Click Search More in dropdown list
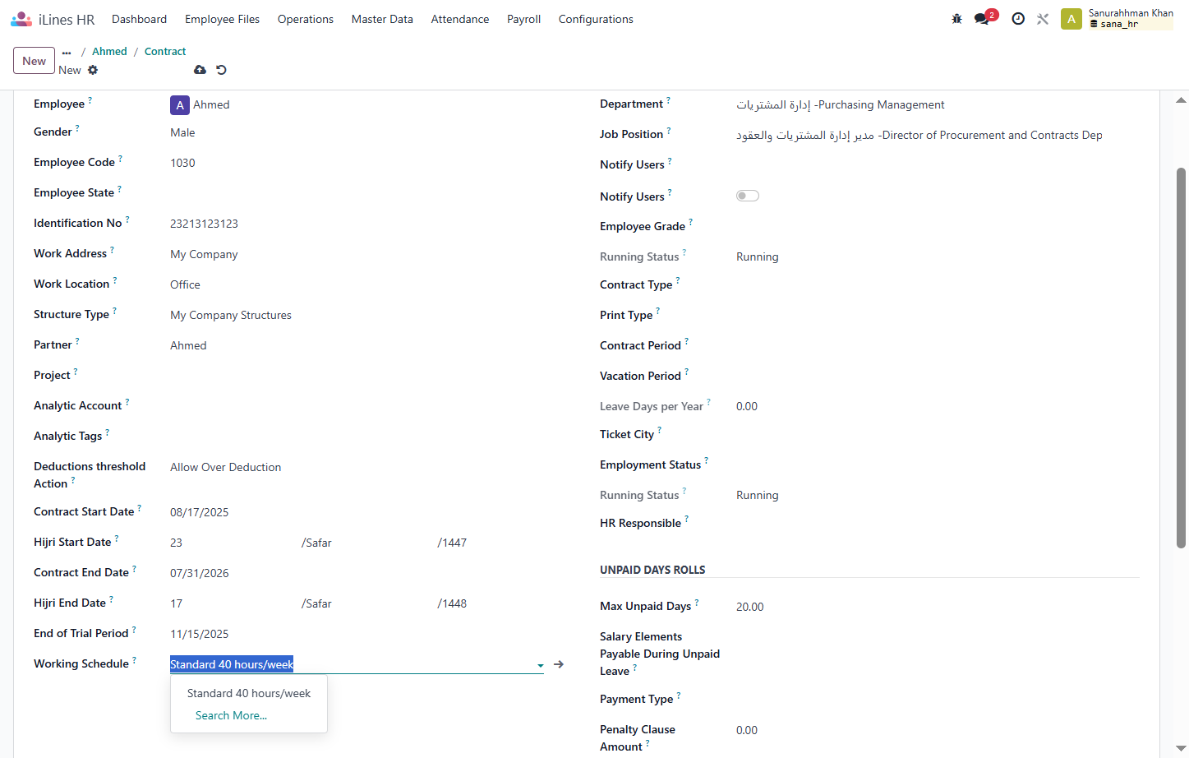This screenshot has height=758, width=1189. (x=232, y=715)
